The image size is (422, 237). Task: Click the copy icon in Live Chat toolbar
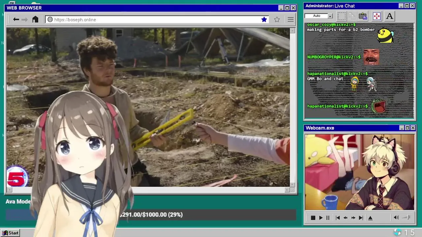click(x=352, y=16)
